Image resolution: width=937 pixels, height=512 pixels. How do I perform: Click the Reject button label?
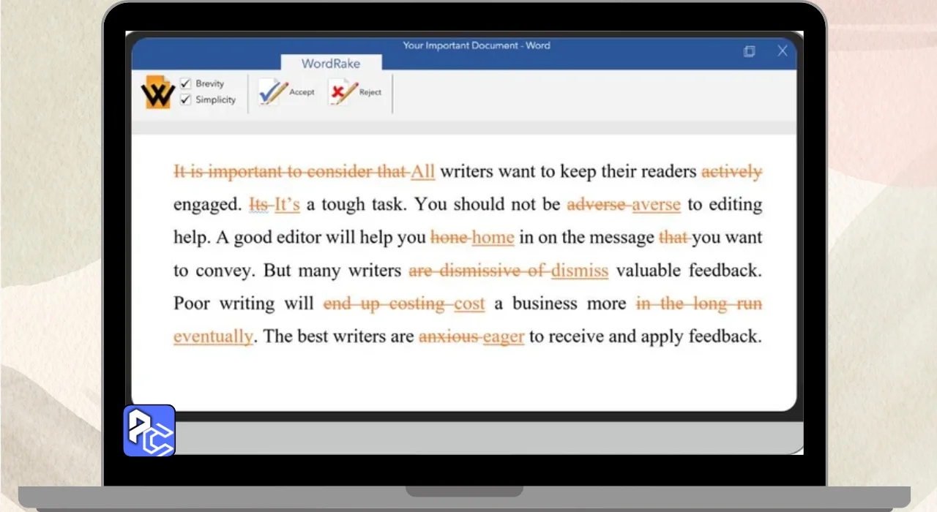pos(370,92)
